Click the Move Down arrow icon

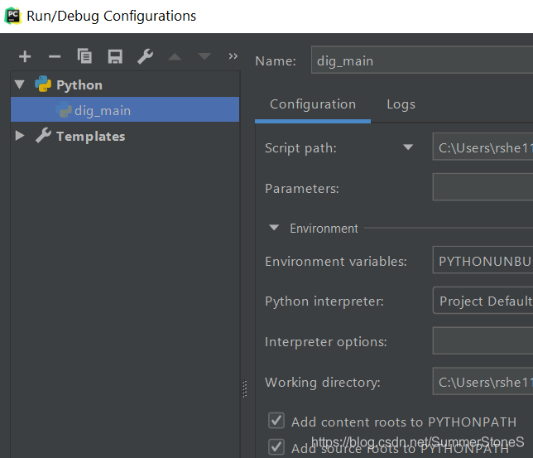point(204,56)
